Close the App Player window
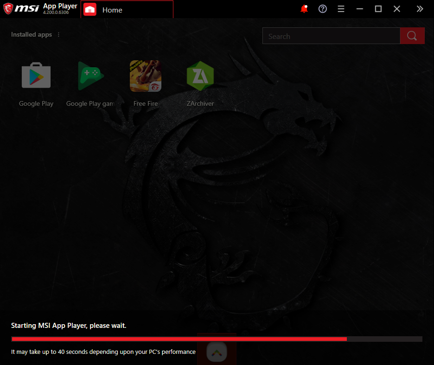434x365 pixels. pyautogui.click(x=397, y=9)
